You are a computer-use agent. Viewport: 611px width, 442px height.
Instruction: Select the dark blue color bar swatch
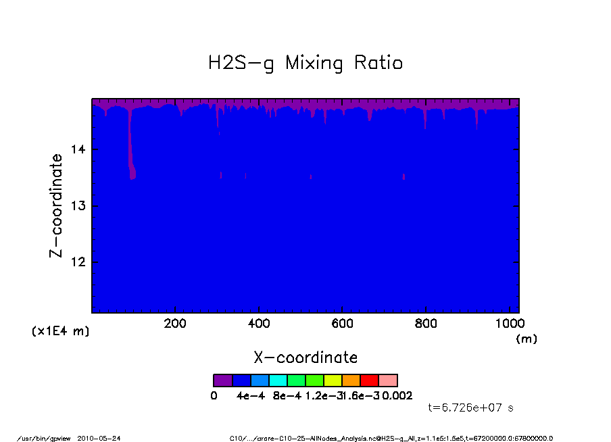(x=241, y=380)
